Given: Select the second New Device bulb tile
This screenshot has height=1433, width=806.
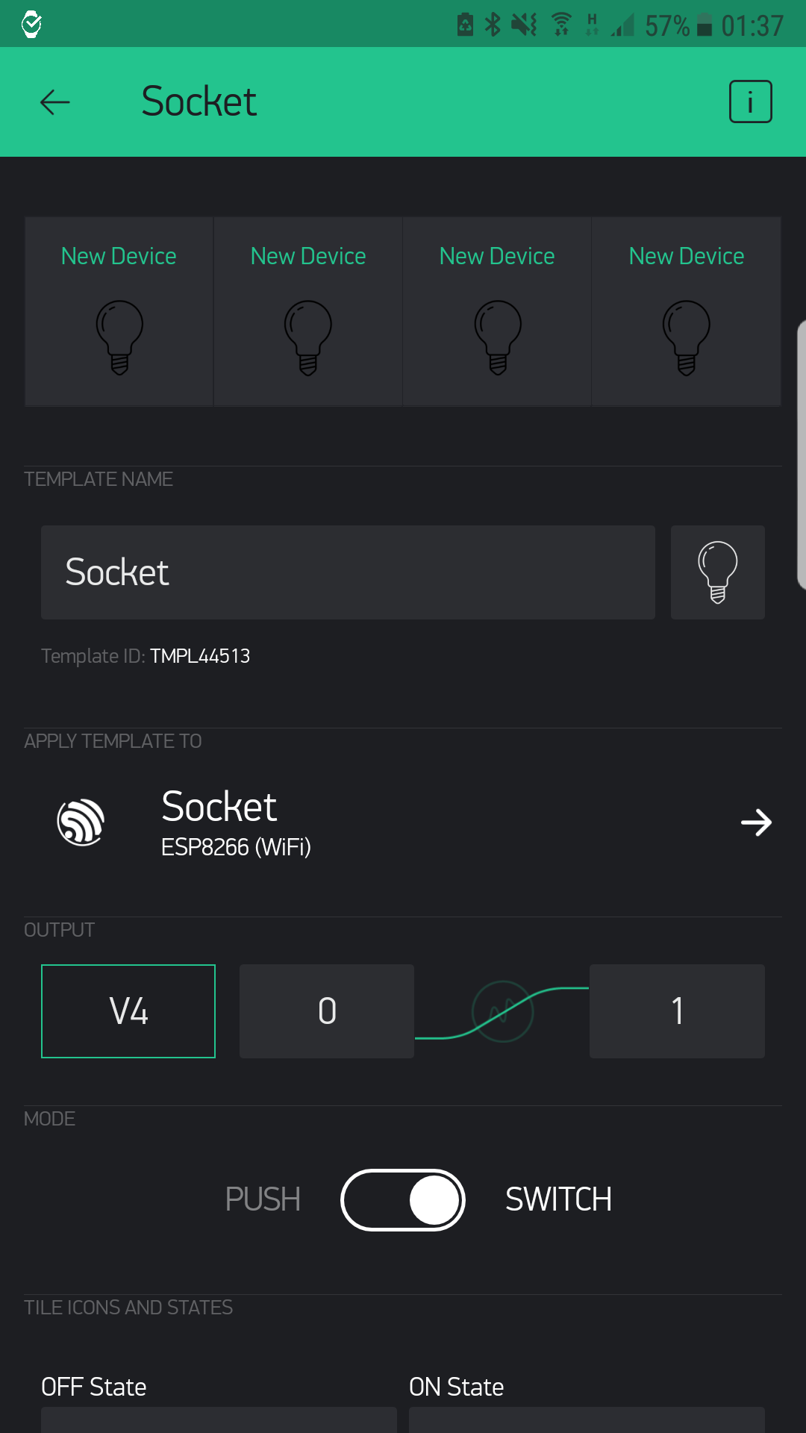Looking at the screenshot, I should click(x=308, y=312).
